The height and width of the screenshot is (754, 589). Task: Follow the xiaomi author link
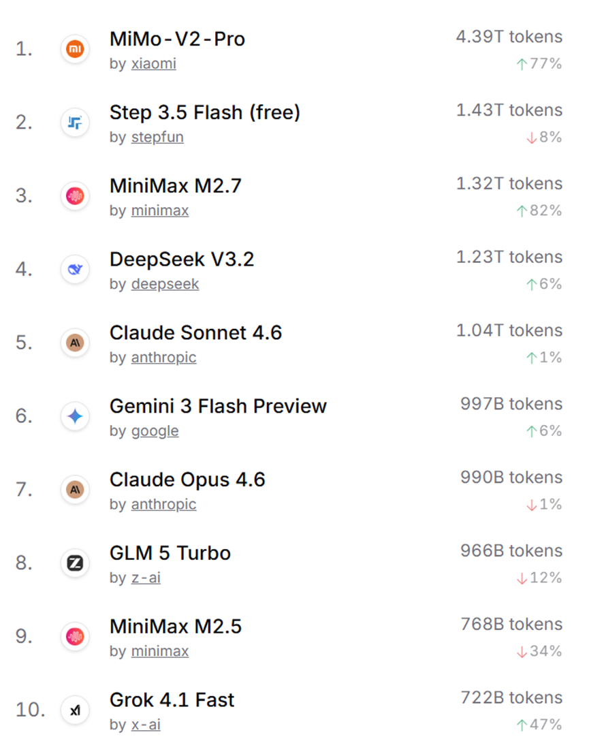[x=154, y=64]
